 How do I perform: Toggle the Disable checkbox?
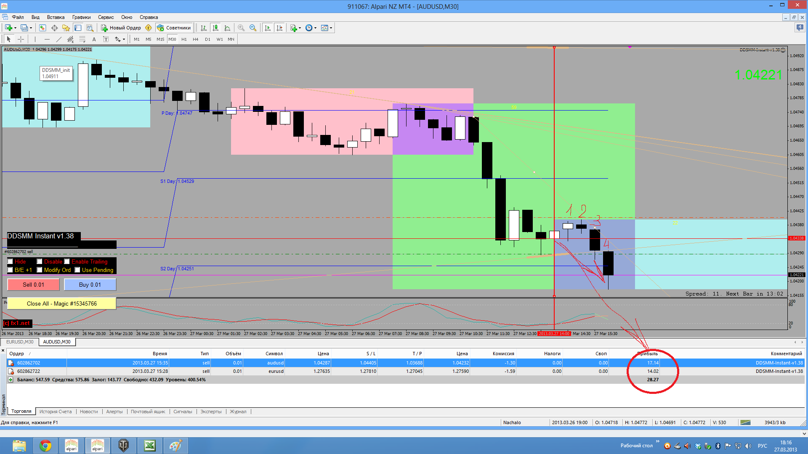pyautogui.click(x=40, y=261)
